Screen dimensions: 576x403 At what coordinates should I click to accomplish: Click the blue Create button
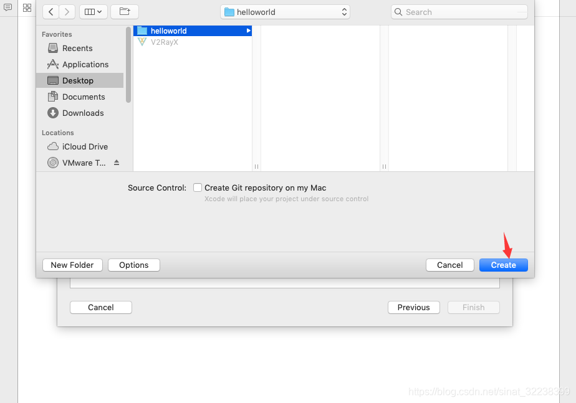(504, 265)
